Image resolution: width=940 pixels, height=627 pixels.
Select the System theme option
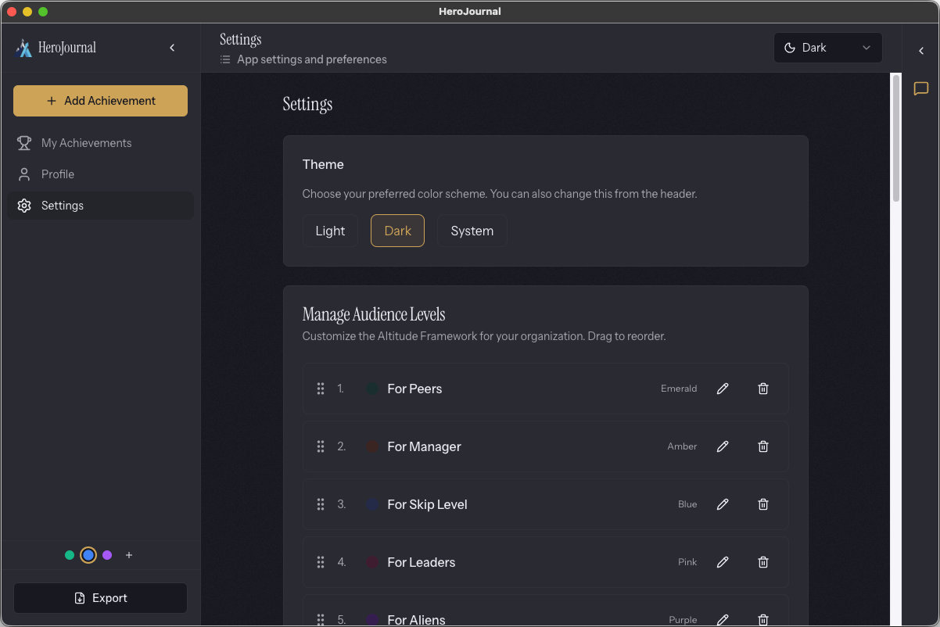point(472,231)
